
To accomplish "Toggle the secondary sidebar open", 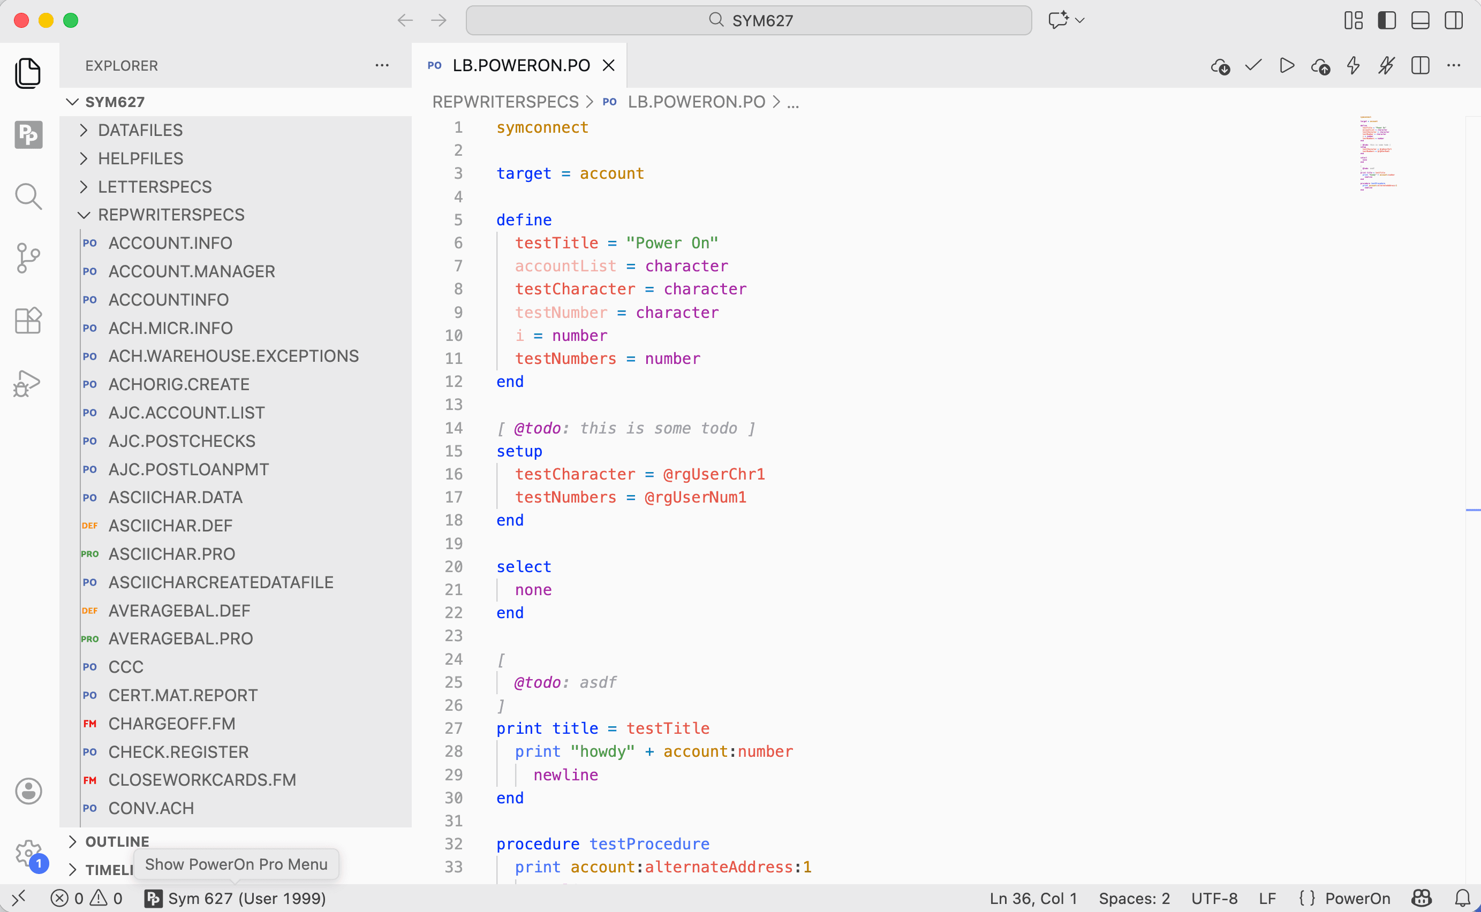I will pos(1453,20).
